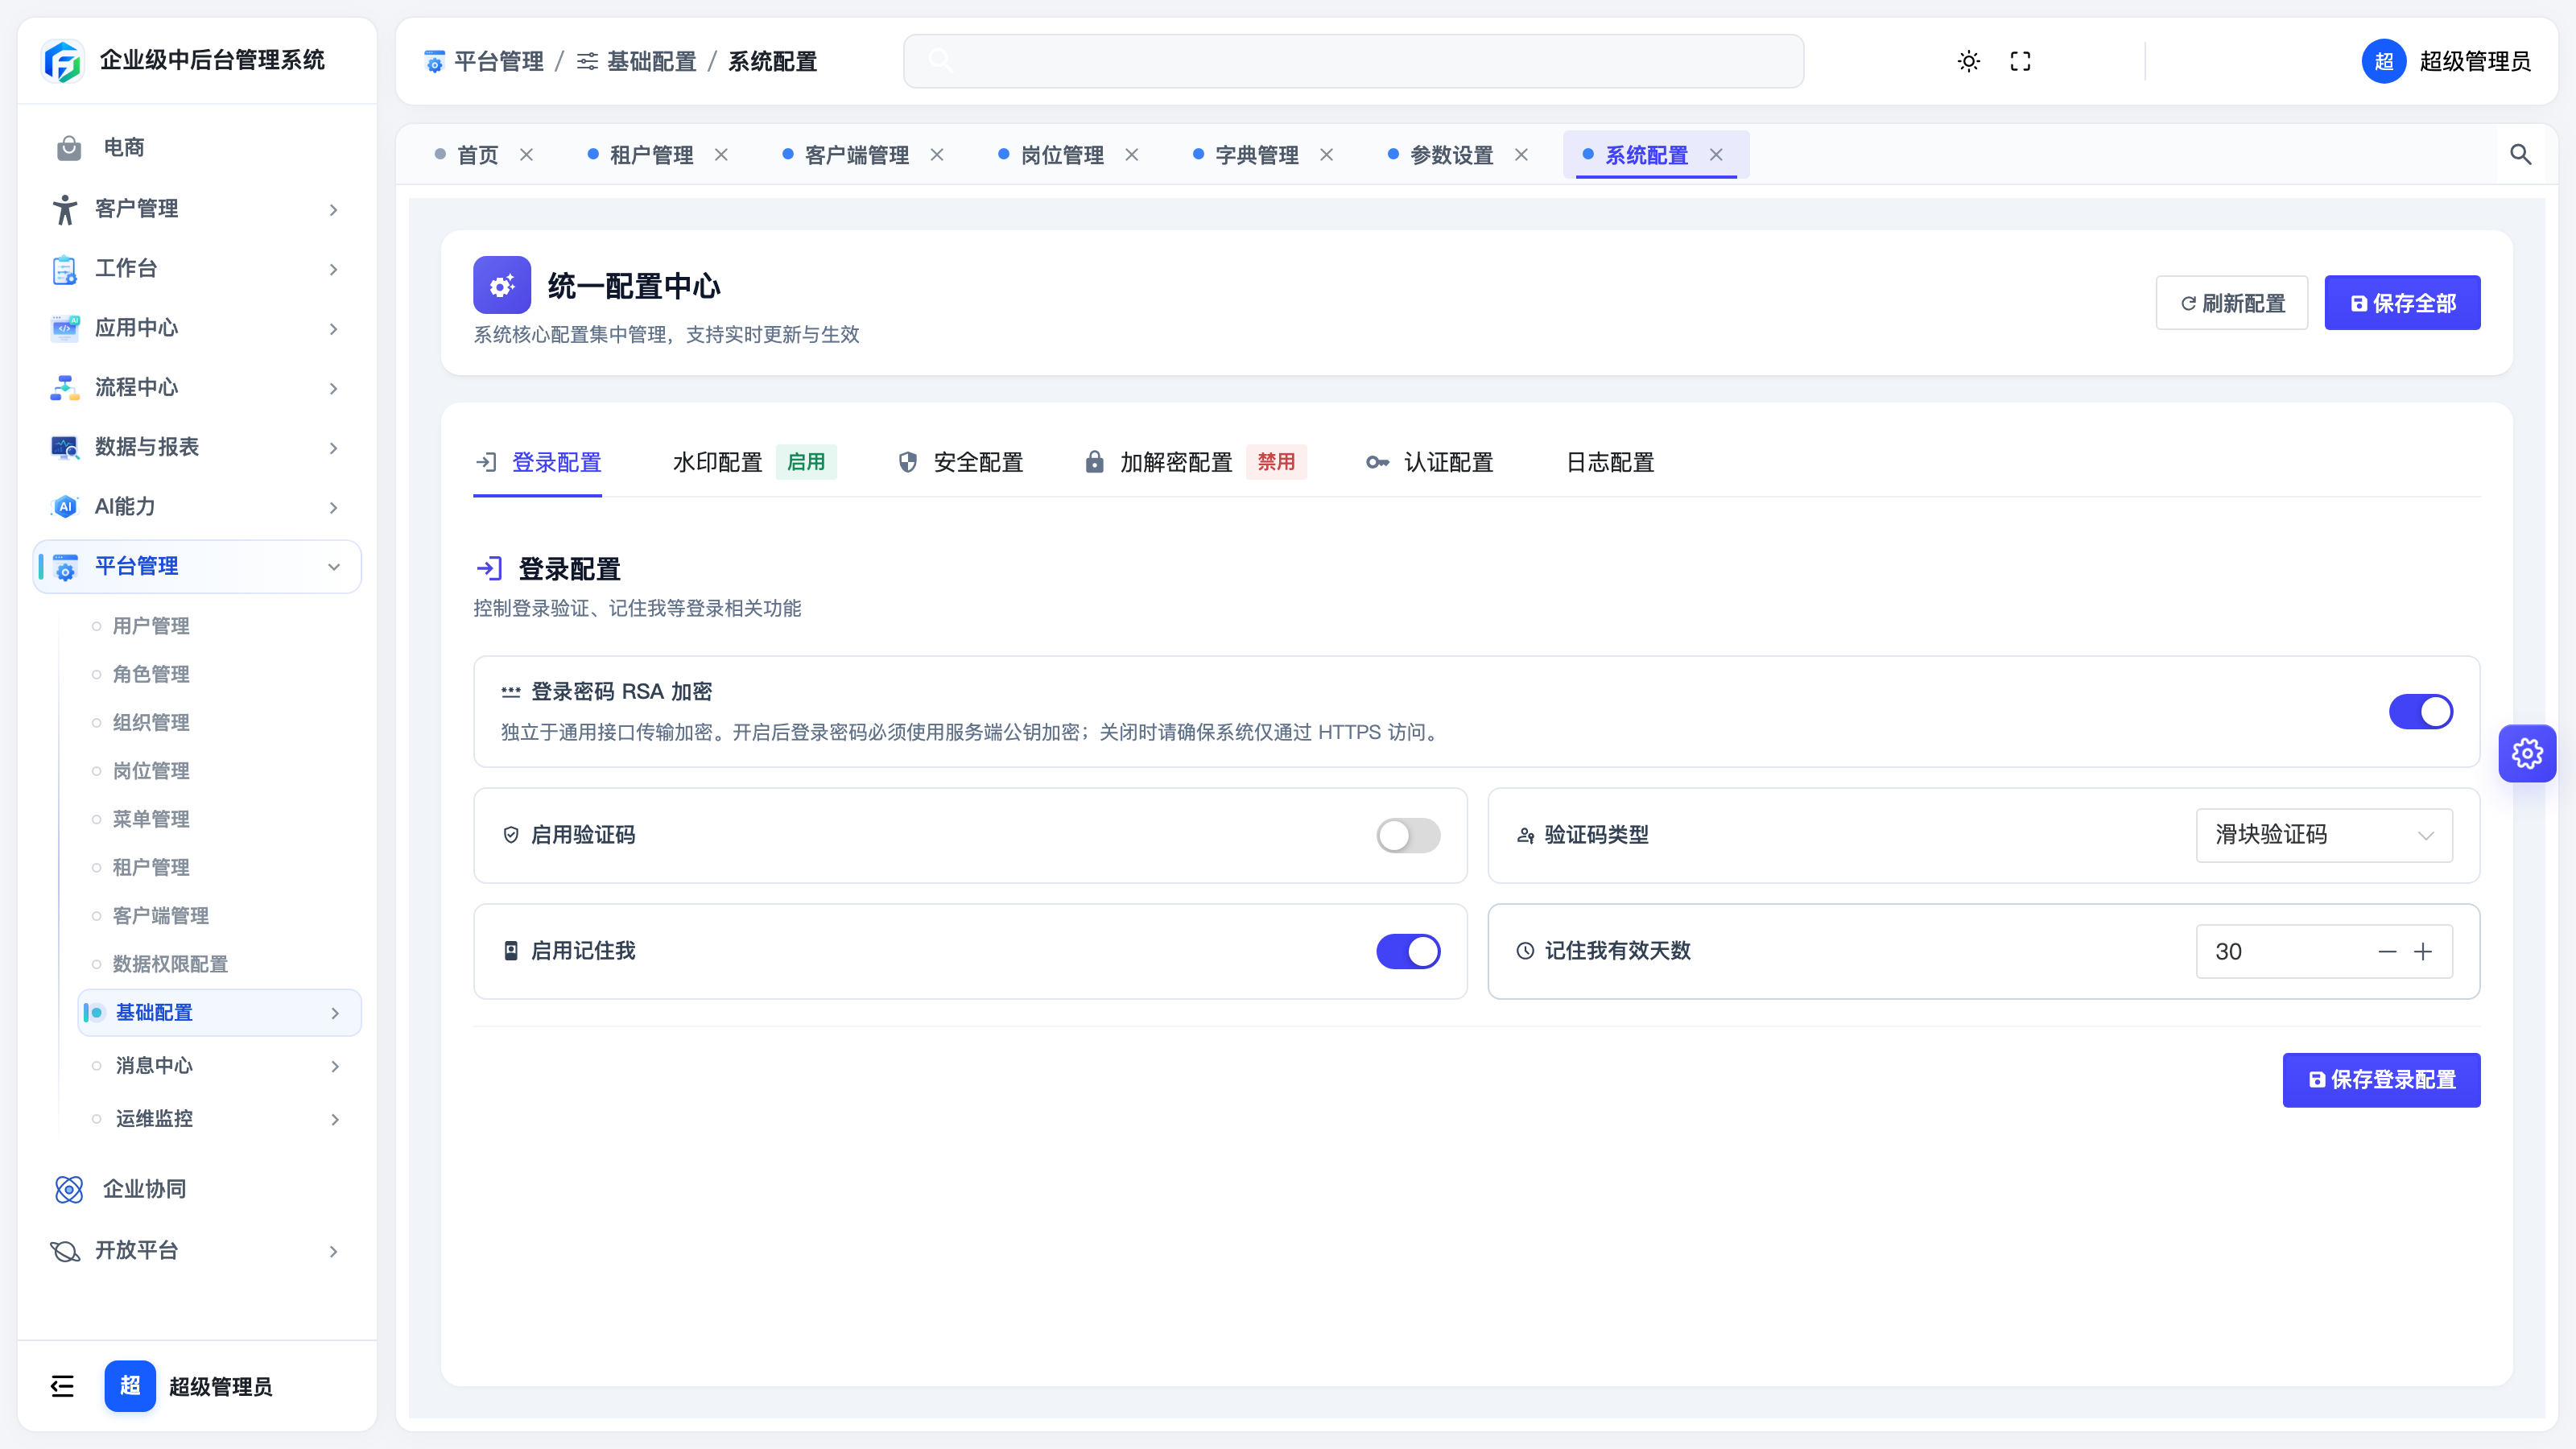Click the 应用中心 code window icon
Screen dimensions: 2576x1449
click(x=65, y=328)
